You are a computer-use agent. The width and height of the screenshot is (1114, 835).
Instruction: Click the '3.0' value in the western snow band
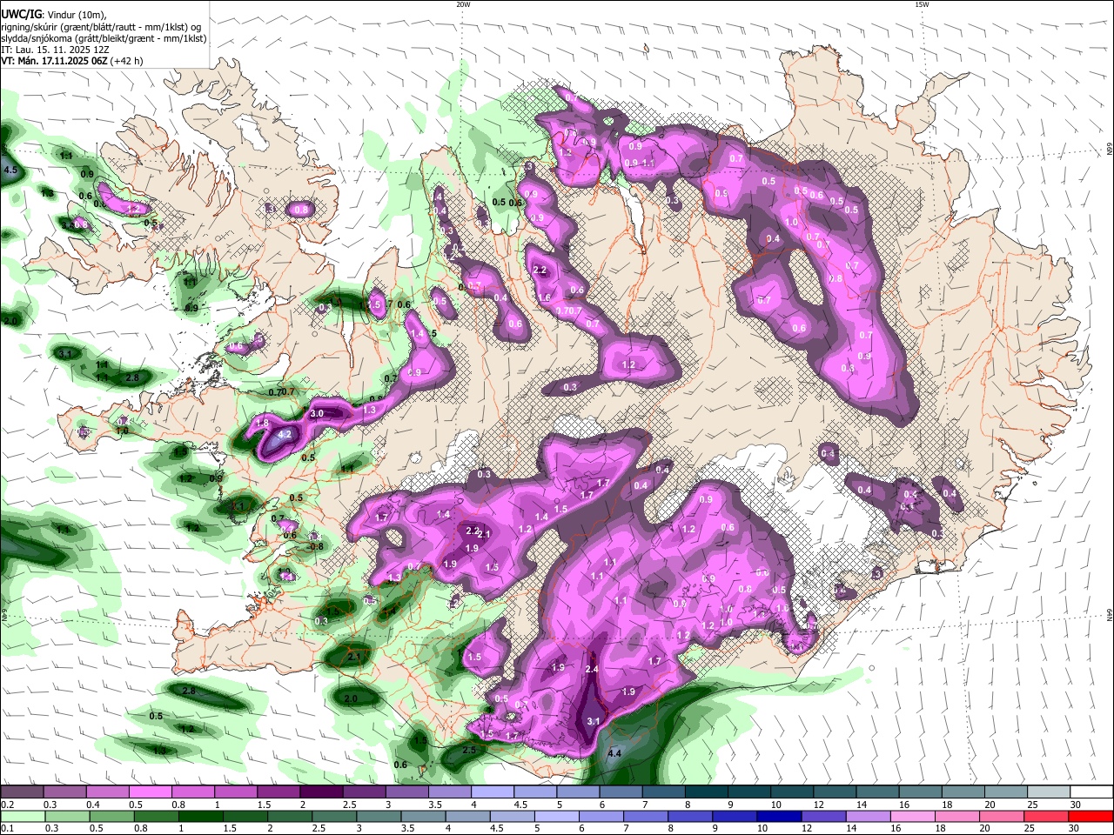point(317,413)
